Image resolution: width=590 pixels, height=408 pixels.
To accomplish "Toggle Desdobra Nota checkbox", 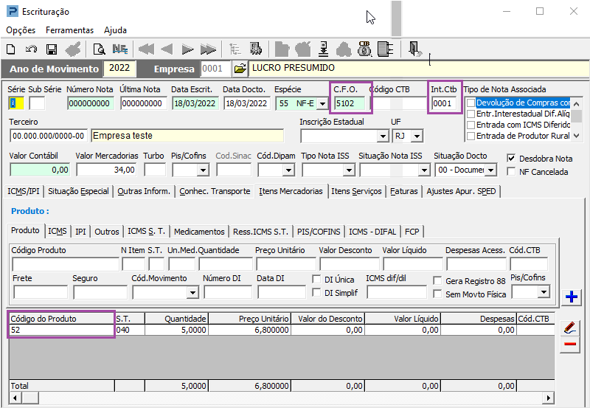I will (511, 159).
